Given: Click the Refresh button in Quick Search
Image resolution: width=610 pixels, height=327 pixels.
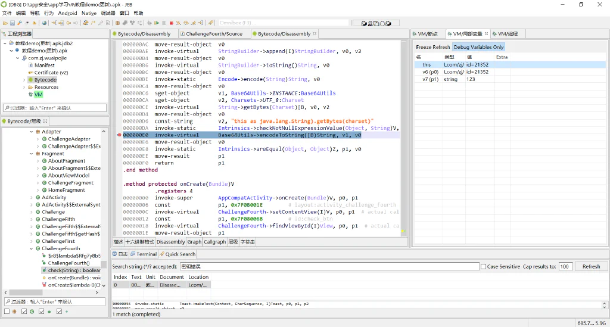Looking at the screenshot, I should click(591, 267).
